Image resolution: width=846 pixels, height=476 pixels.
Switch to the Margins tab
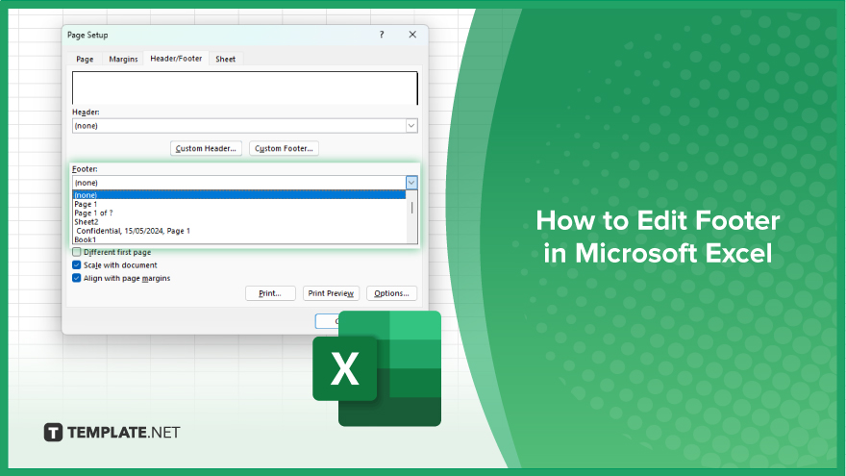(123, 59)
